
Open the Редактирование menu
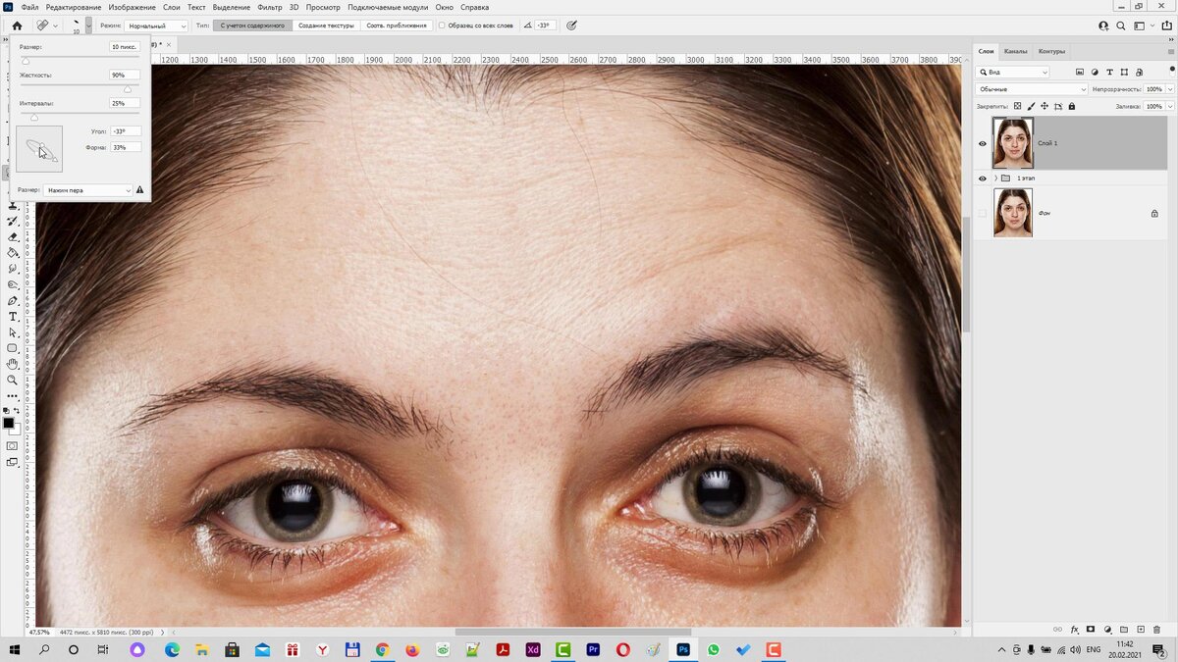74,7
